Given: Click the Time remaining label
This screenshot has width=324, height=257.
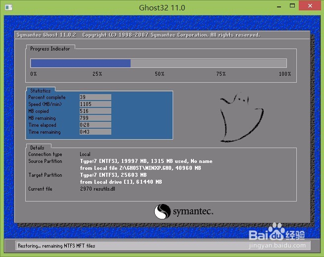Looking at the screenshot, I should (45, 132).
